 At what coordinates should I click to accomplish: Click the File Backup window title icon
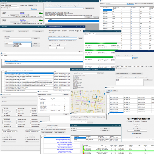point(1,26)
